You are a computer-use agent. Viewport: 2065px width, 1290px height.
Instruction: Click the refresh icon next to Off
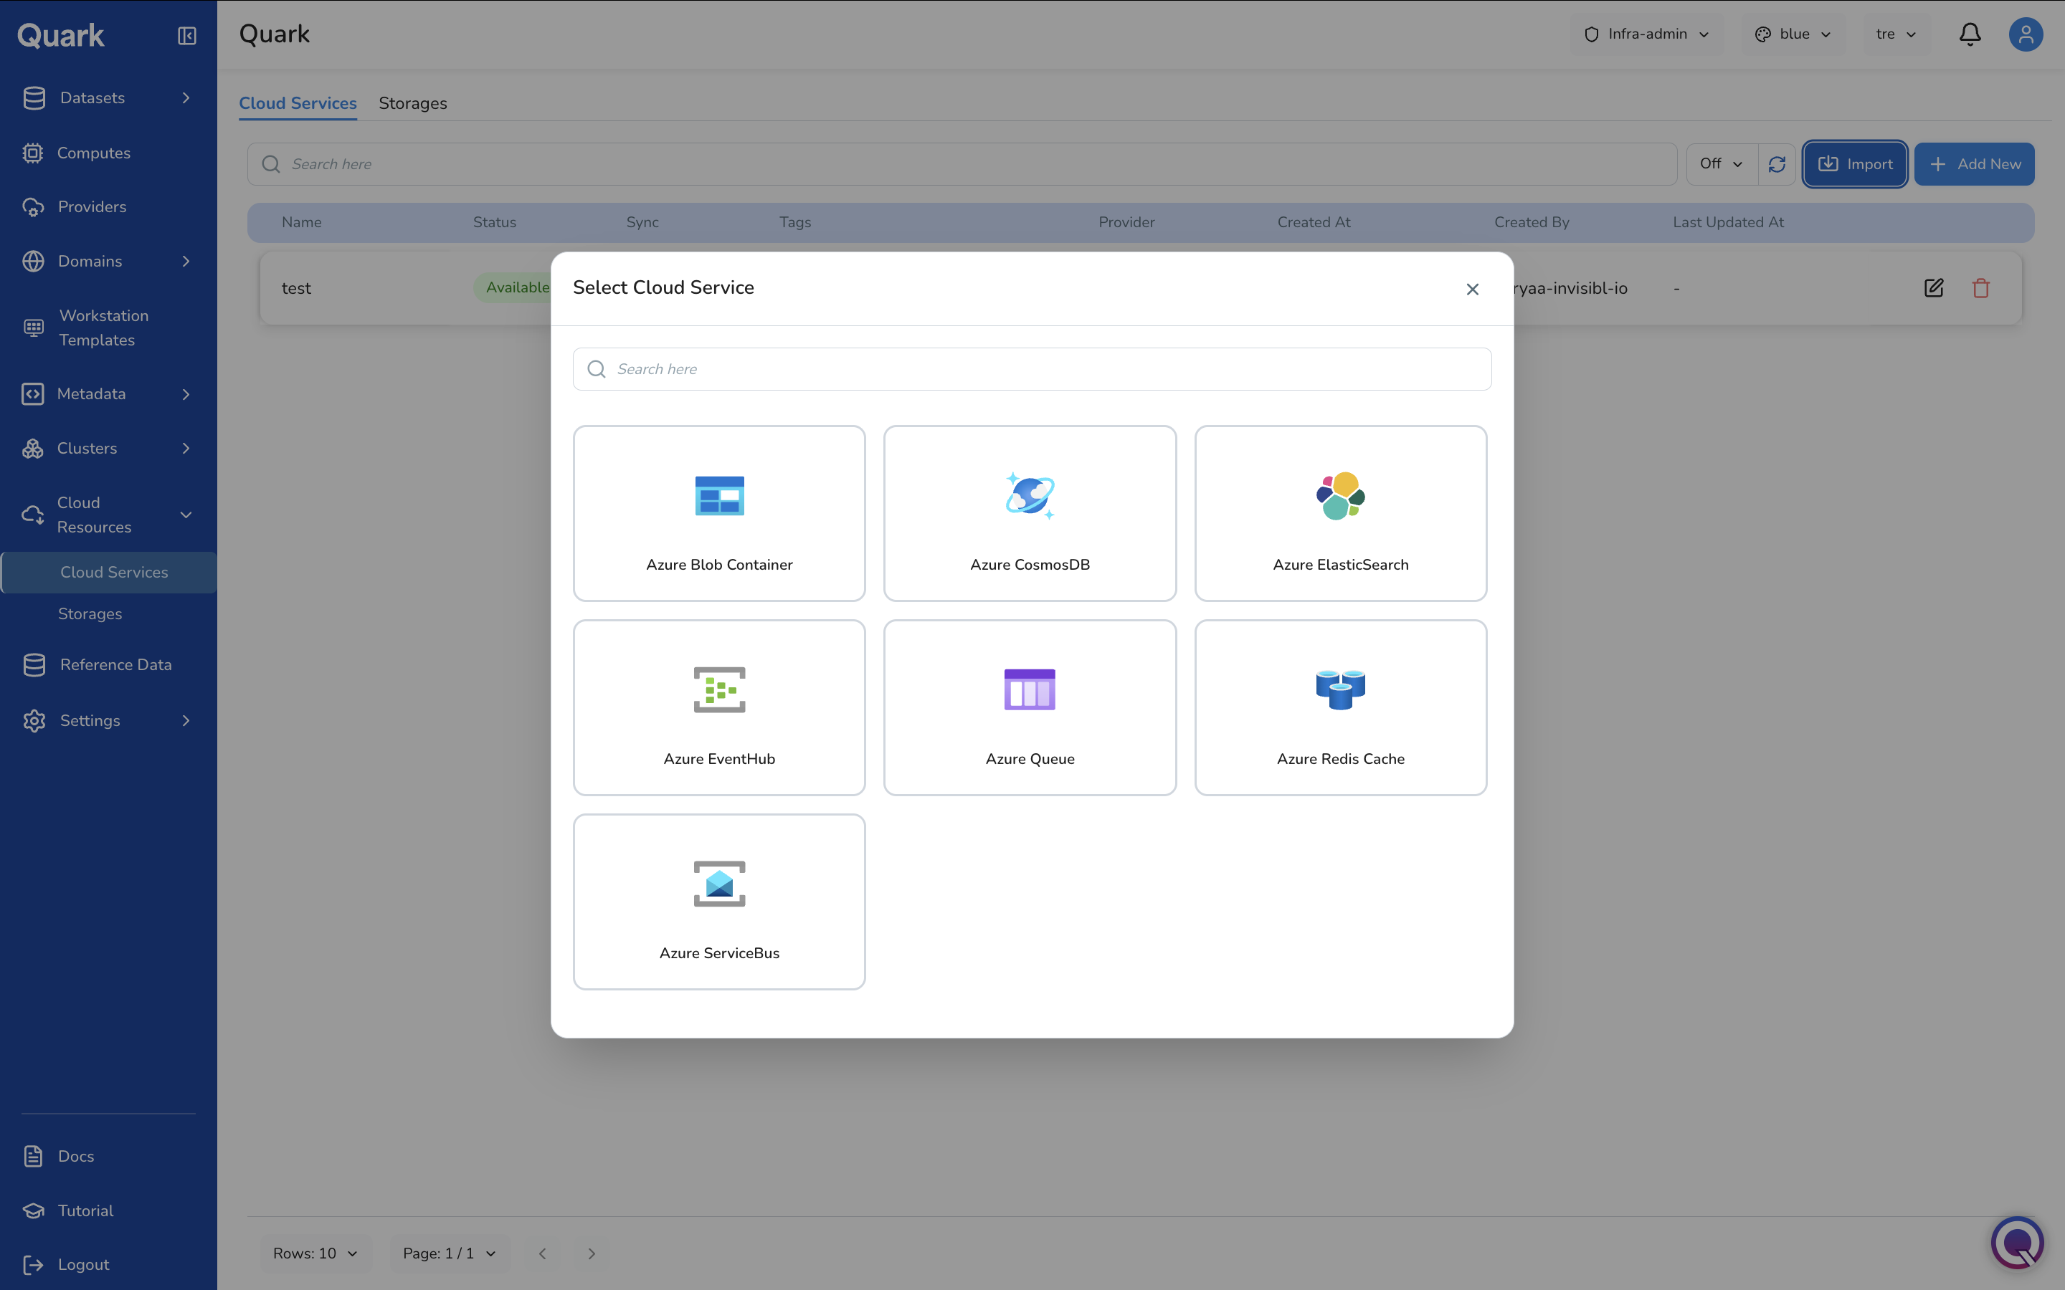coord(1777,164)
